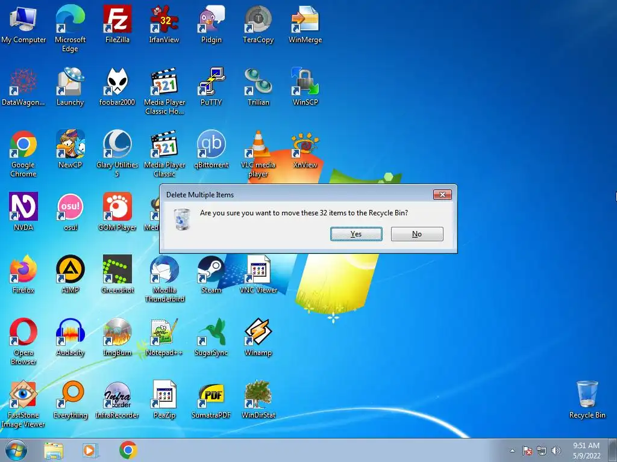The width and height of the screenshot is (617, 462).
Task: Select the Trillian shortcut
Action: click(258, 87)
